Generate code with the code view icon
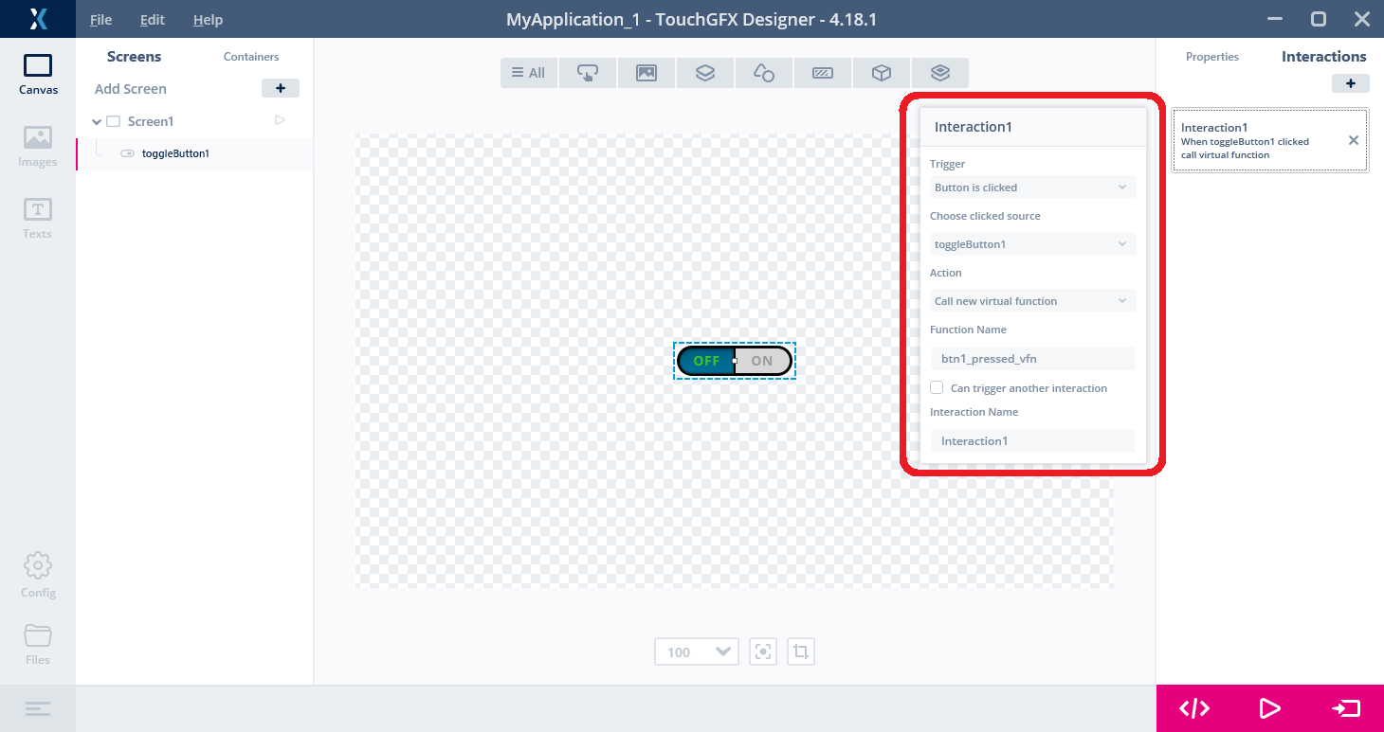Image resolution: width=1384 pixels, height=732 pixels. [1193, 707]
